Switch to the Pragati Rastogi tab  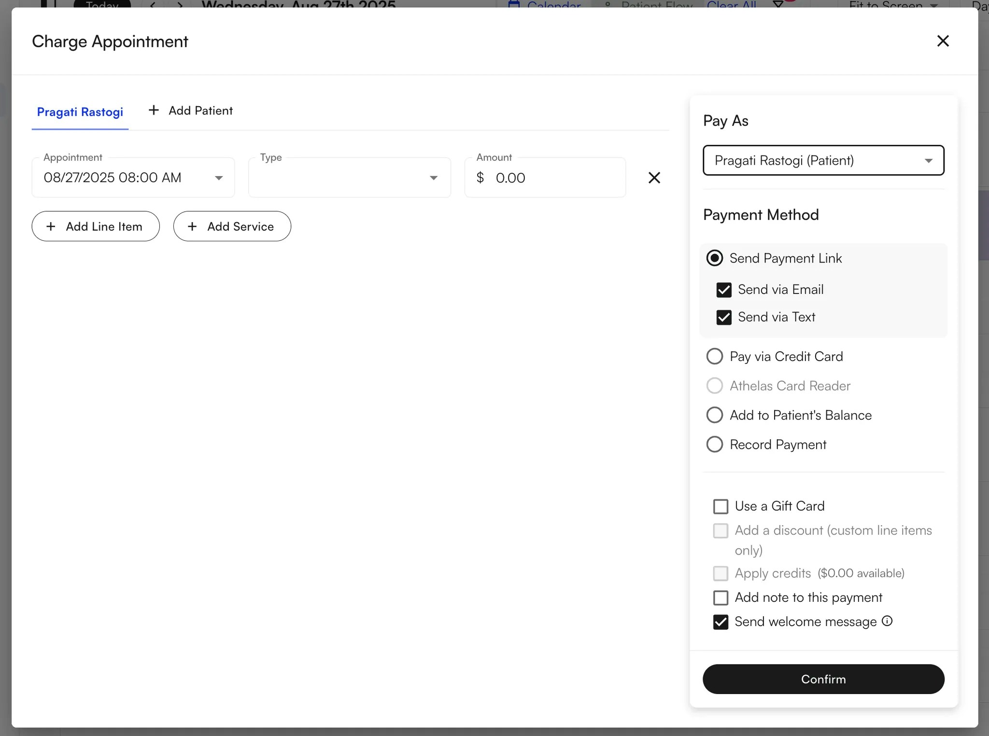[80, 112]
